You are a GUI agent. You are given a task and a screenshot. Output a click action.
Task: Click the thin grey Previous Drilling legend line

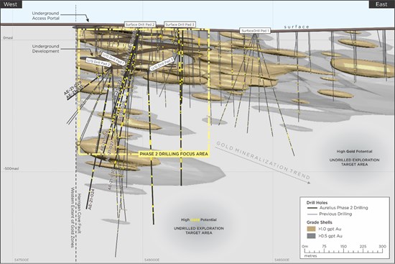[312, 214]
